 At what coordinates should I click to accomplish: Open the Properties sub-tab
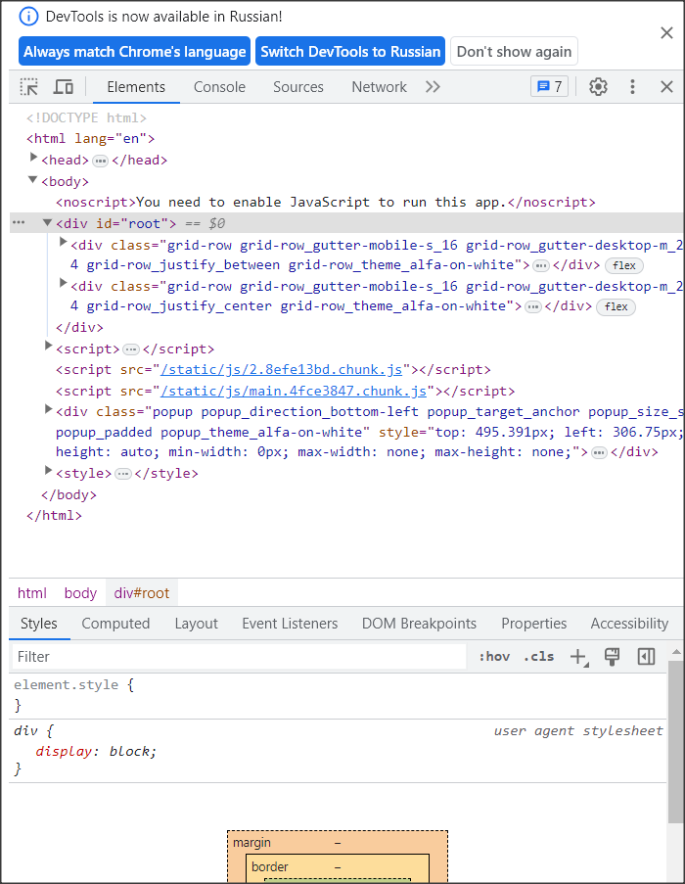pyautogui.click(x=534, y=624)
